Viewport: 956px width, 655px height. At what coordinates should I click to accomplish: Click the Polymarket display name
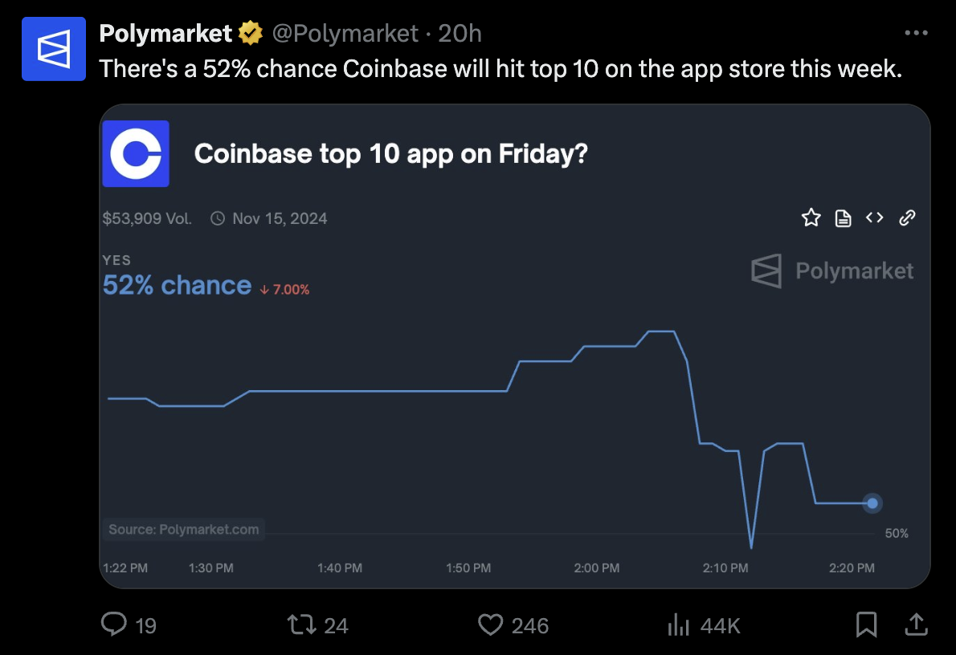165,34
